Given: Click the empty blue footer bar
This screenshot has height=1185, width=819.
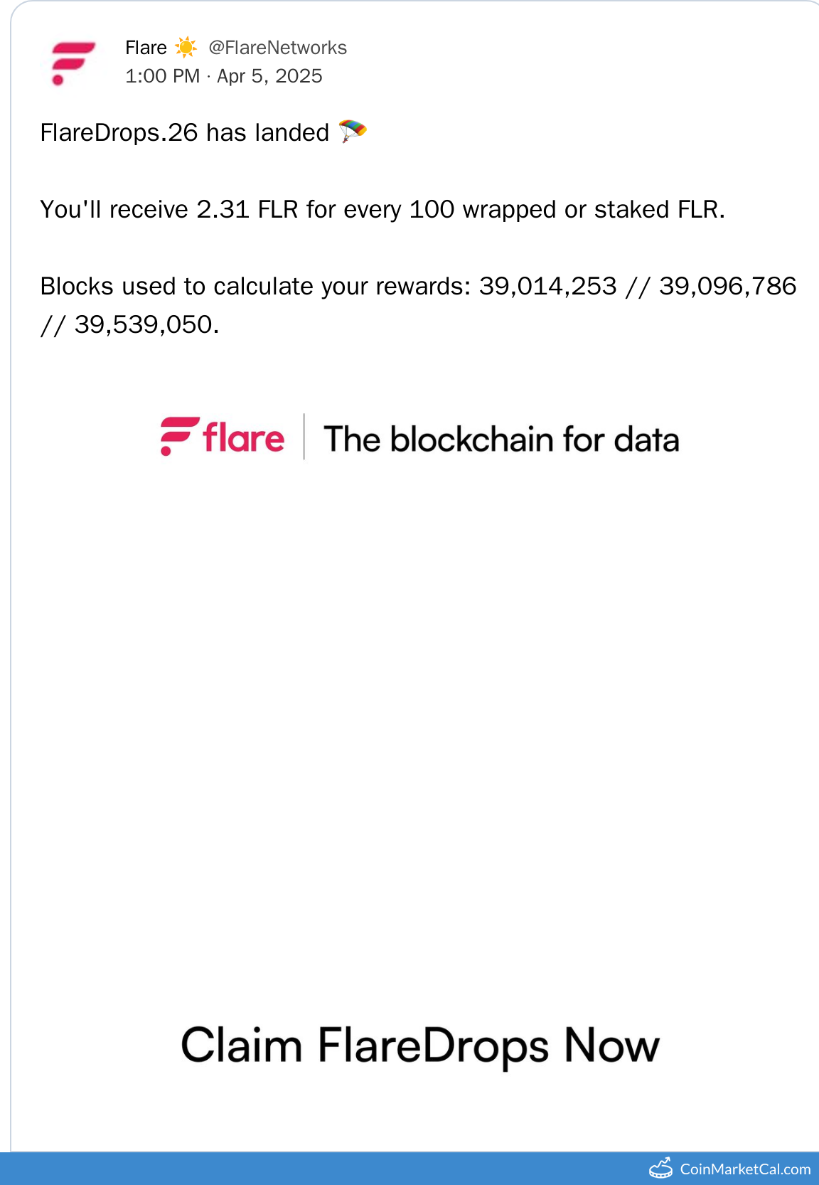Looking at the screenshot, I should tap(320, 1169).
